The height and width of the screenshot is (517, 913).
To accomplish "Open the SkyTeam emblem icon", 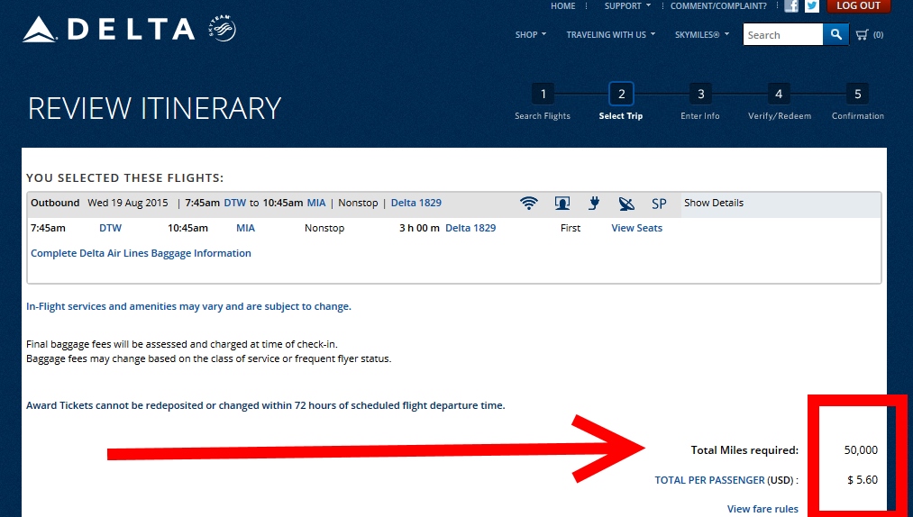I will click(222, 29).
